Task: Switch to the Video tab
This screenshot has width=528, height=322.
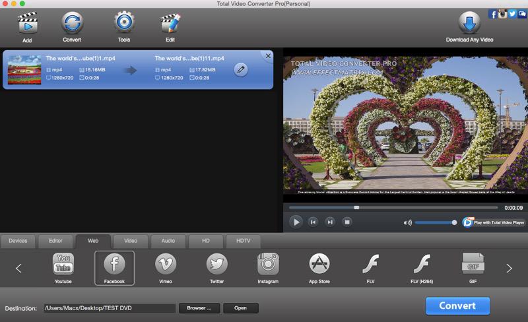Action: click(x=131, y=241)
